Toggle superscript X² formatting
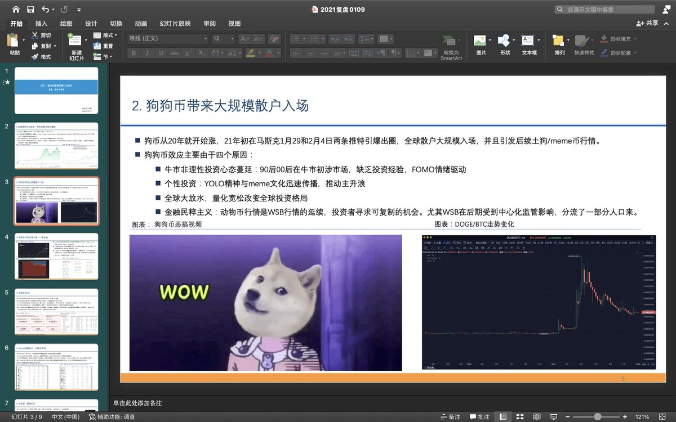The height and width of the screenshot is (422, 676). [x=189, y=53]
